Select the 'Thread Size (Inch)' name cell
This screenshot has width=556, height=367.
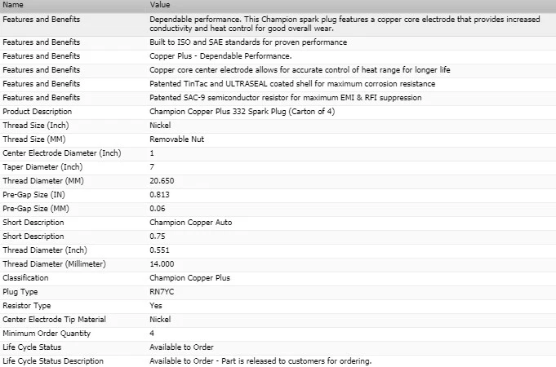[36, 125]
